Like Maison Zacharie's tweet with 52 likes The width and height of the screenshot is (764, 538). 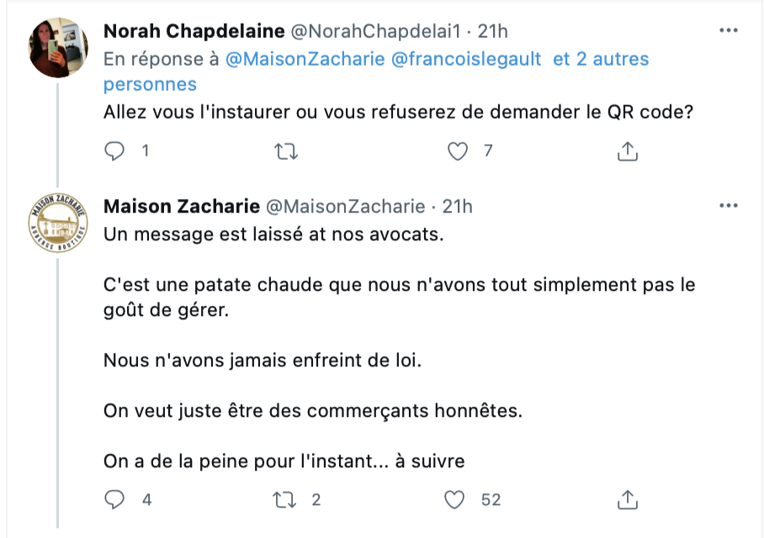coord(455,499)
